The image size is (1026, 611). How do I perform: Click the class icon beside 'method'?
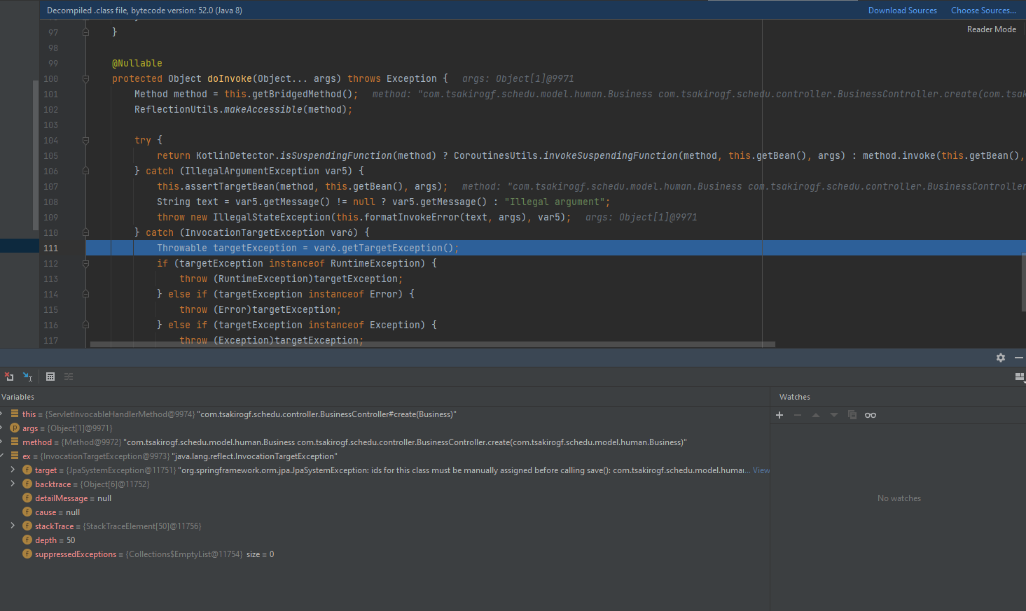pos(15,442)
